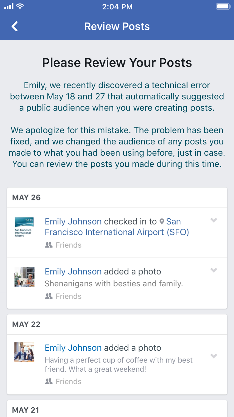This screenshot has height=417, width=234.
Task: Open the coffee photo thumbnail
Action: [x=24, y=352]
